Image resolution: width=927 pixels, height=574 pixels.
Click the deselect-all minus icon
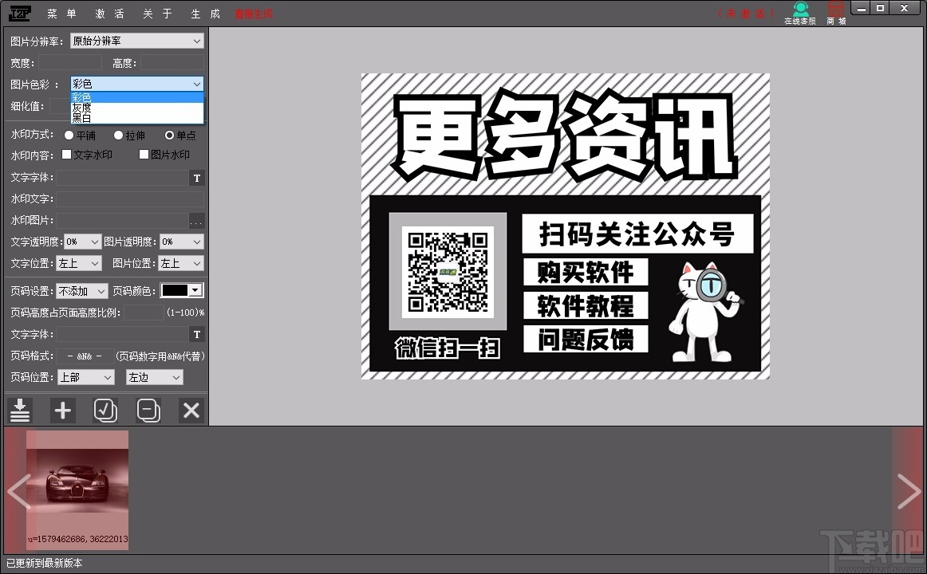pyautogui.click(x=148, y=411)
